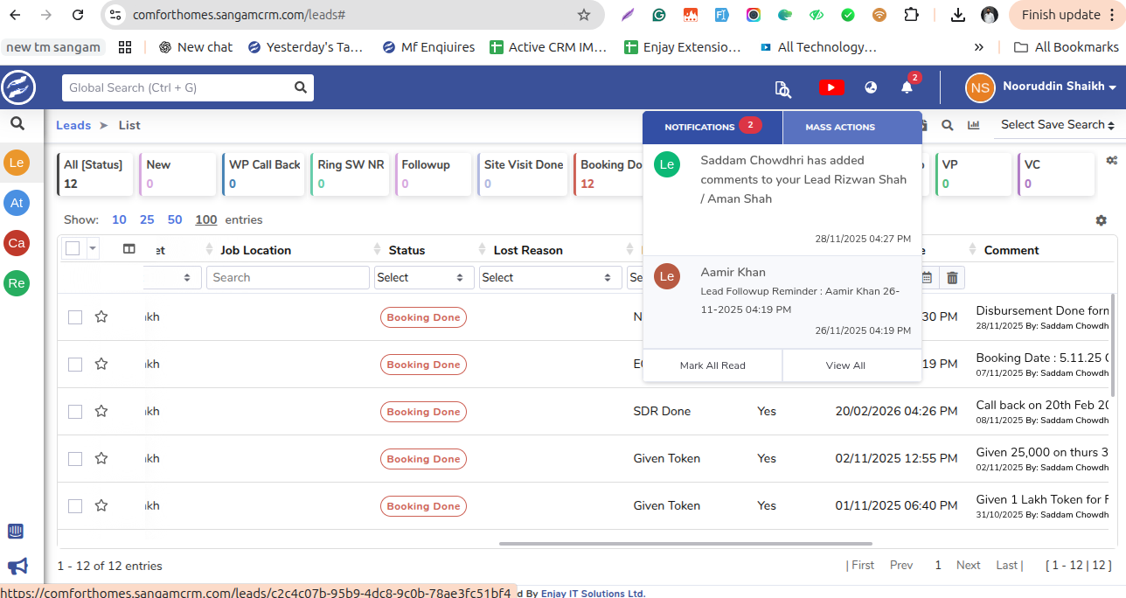Switch to the Mass Actions tab
1126x598 pixels.
click(839, 128)
